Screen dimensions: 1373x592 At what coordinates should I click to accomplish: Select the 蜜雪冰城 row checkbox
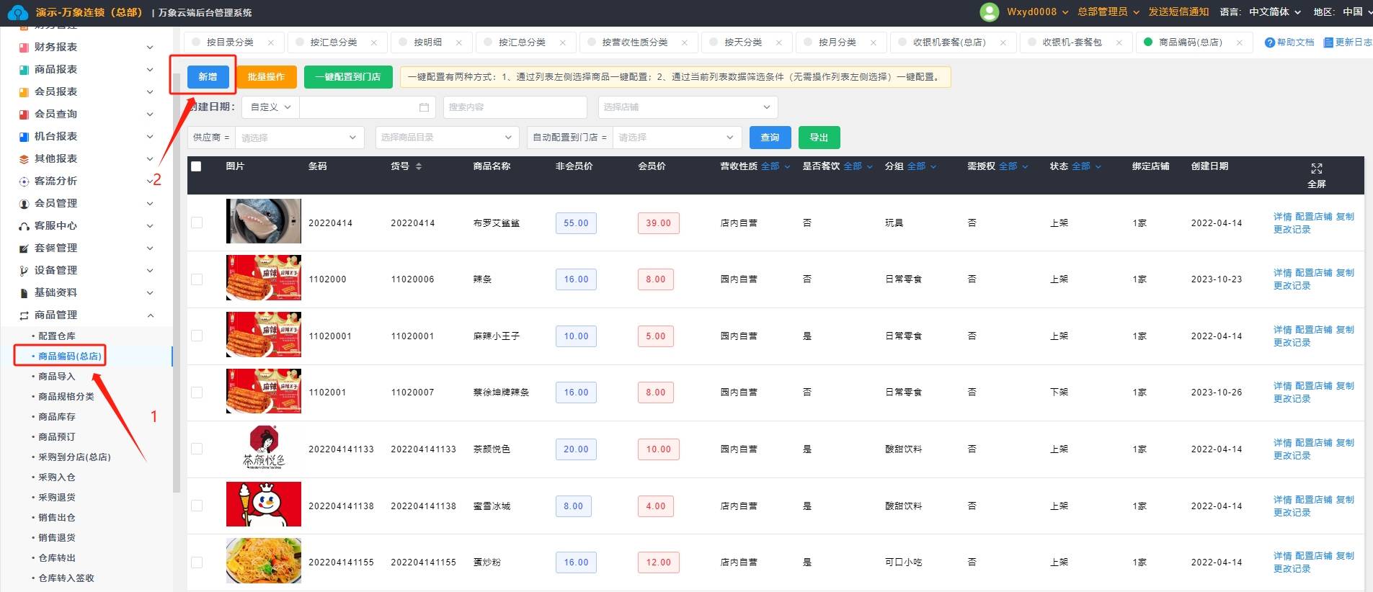197,506
